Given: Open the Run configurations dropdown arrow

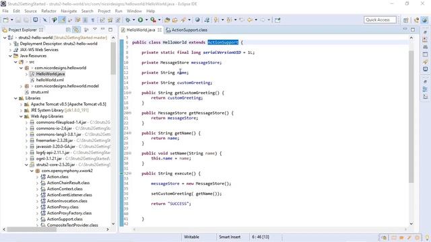Looking at the screenshot, I should coord(147,19).
